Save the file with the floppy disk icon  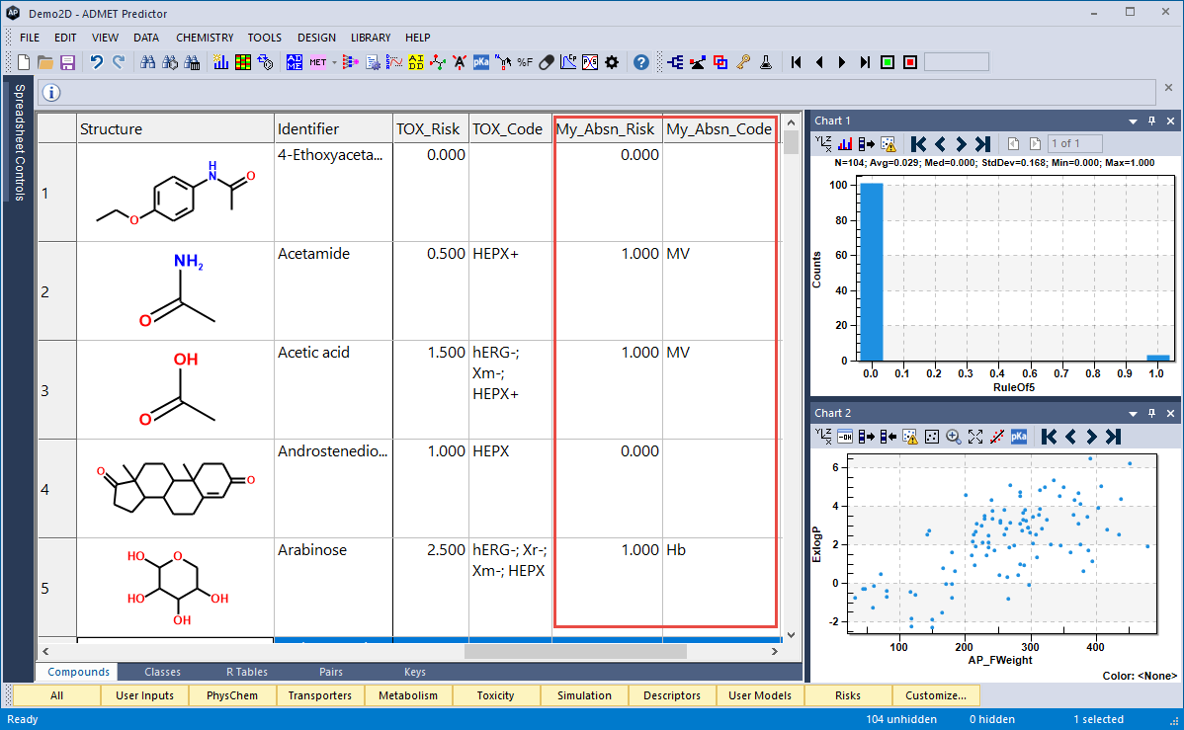(x=67, y=62)
